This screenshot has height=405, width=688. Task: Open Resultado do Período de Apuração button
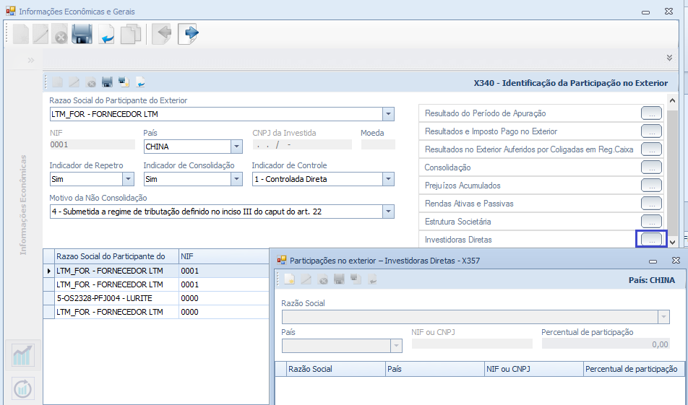651,113
